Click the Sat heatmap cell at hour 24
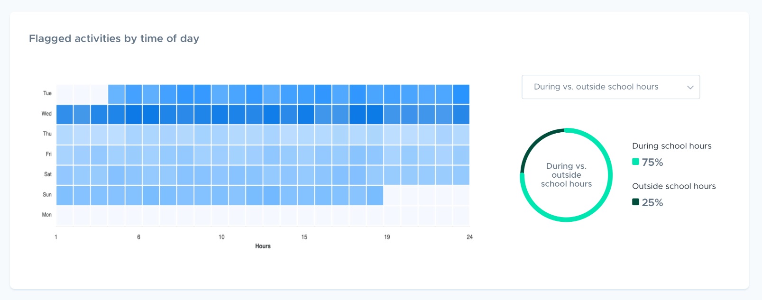The width and height of the screenshot is (762, 300). (x=461, y=175)
